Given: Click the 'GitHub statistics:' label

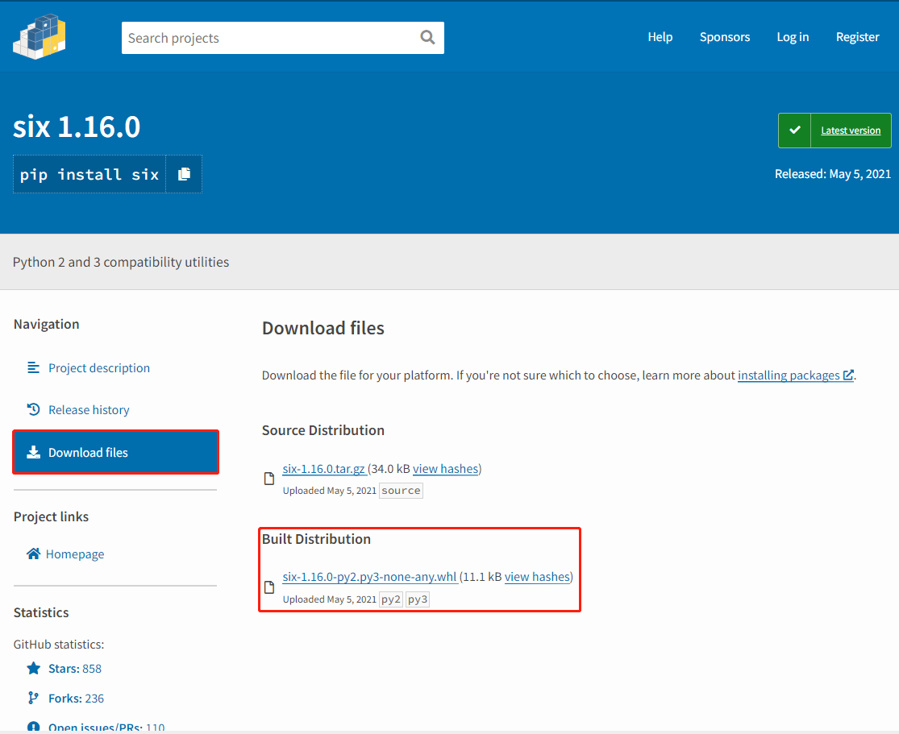Looking at the screenshot, I should tap(59, 645).
